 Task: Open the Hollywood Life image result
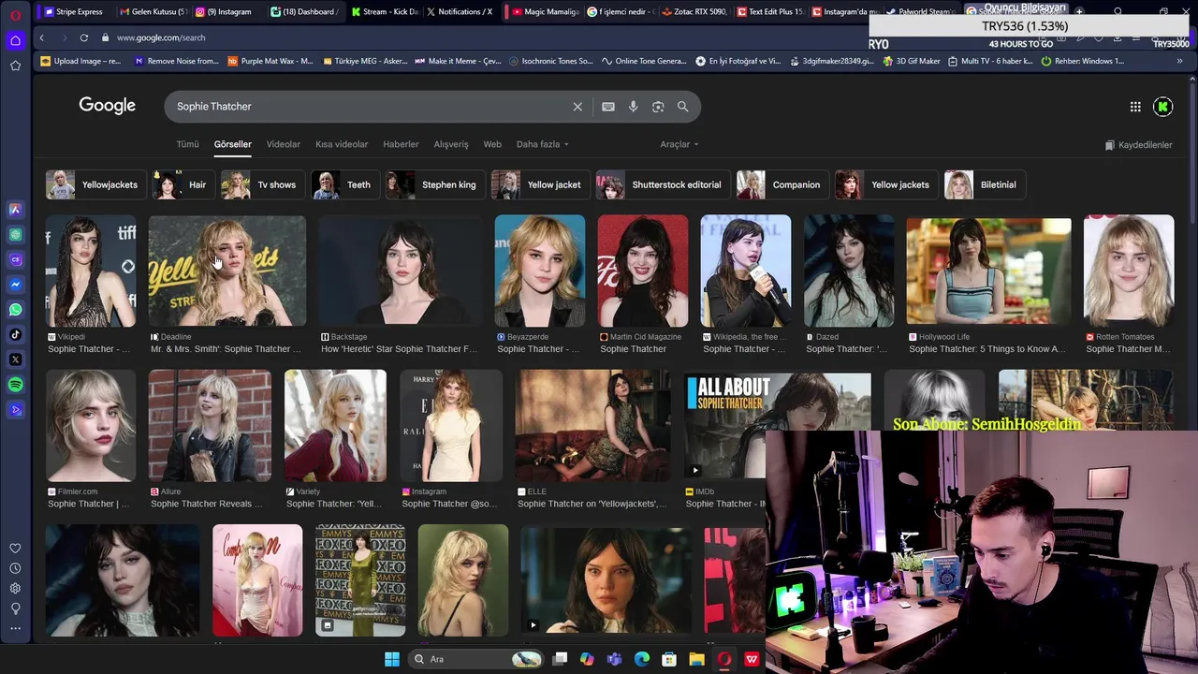[988, 271]
